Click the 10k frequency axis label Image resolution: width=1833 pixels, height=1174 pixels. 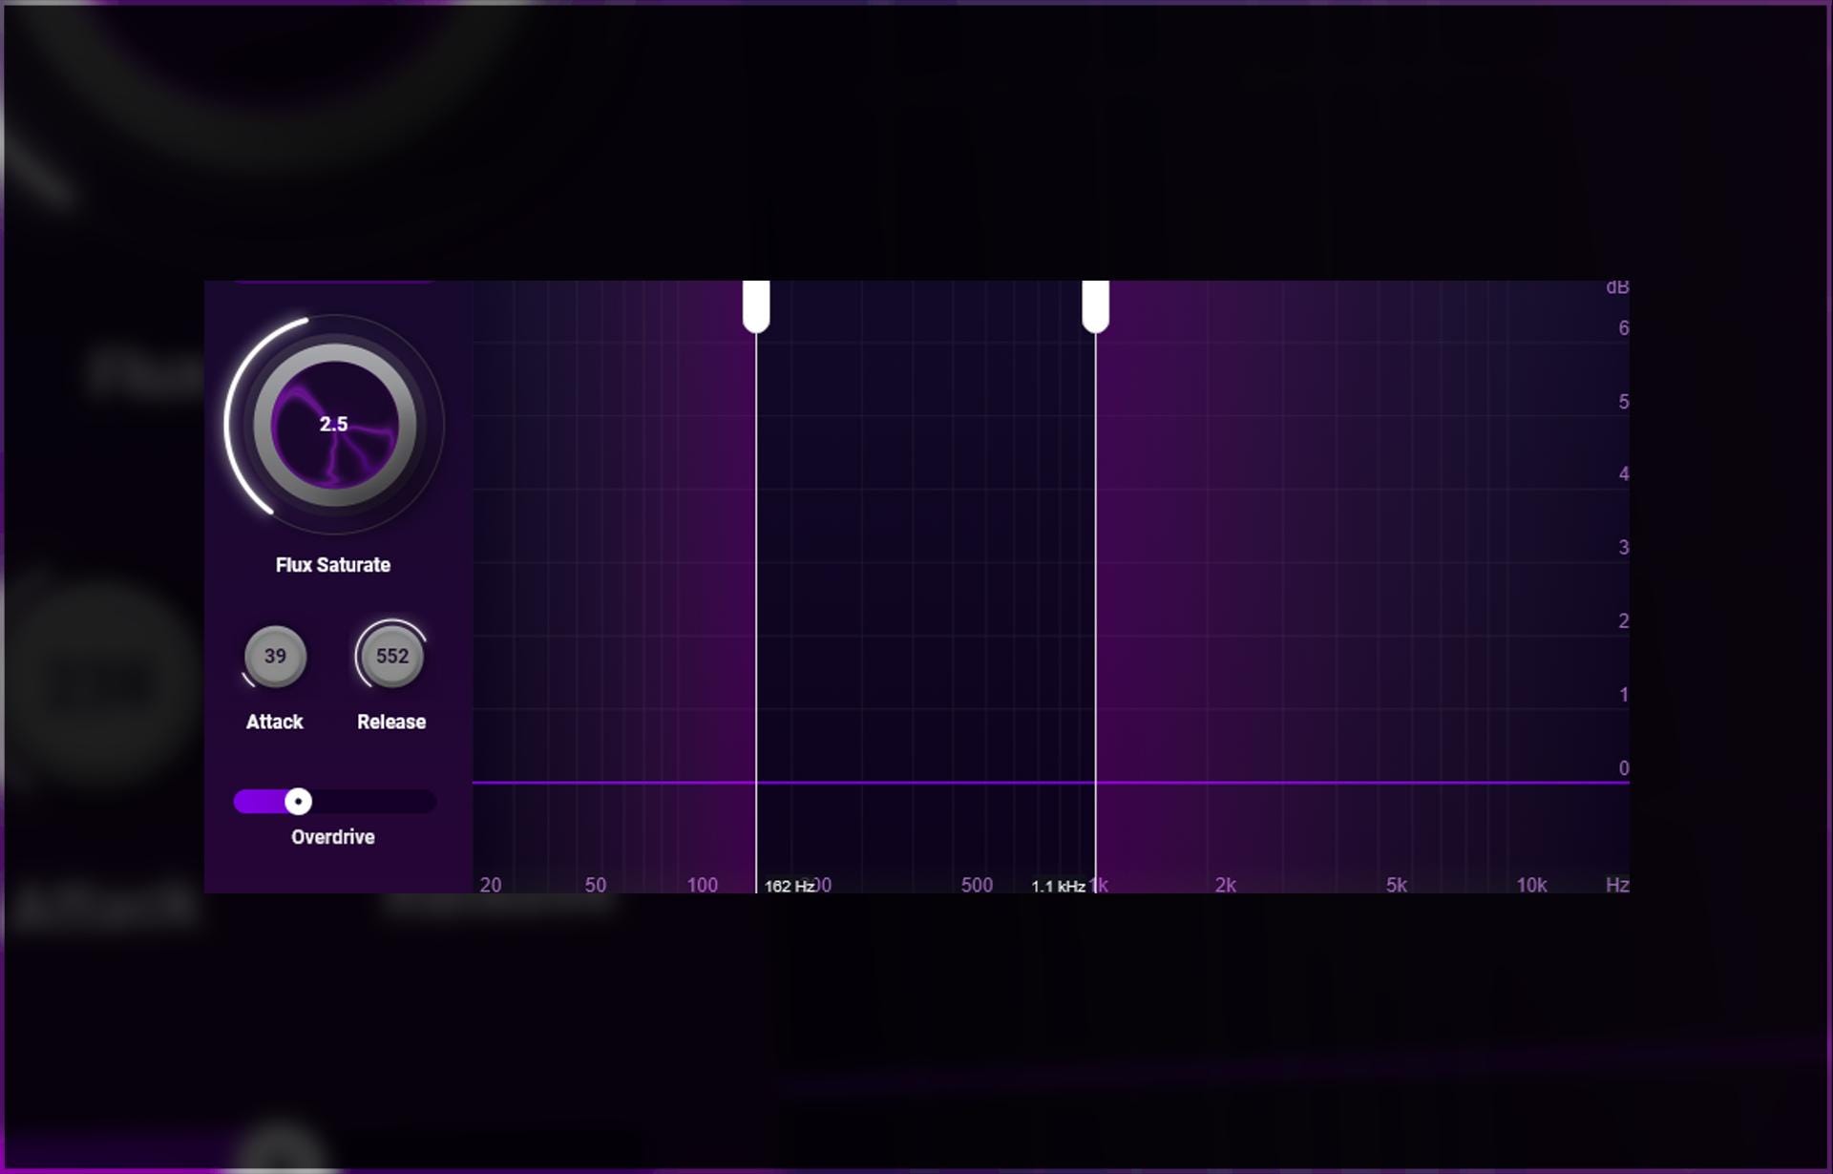[1532, 885]
